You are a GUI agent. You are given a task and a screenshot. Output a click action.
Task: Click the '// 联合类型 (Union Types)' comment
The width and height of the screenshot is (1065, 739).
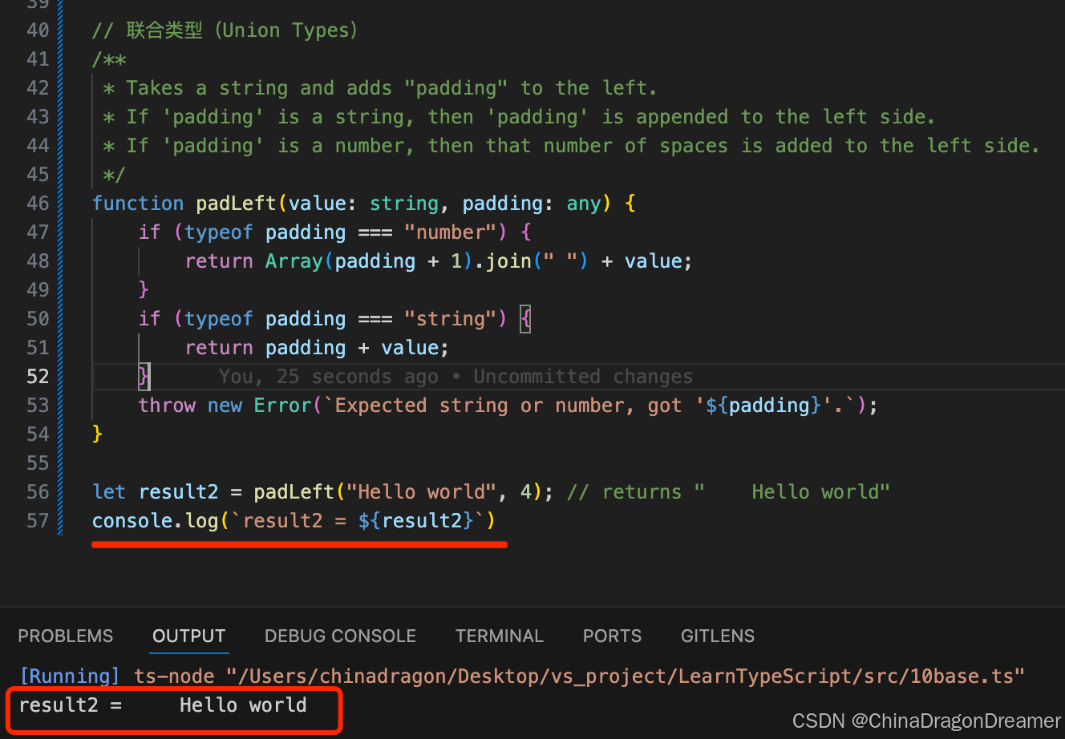tap(225, 30)
